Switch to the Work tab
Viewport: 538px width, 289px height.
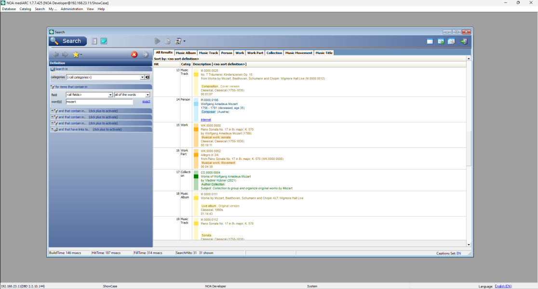(240, 53)
